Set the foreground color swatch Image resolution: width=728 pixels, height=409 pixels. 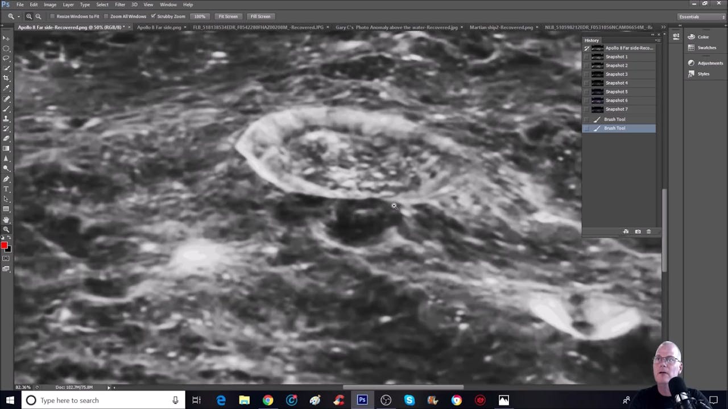5,245
